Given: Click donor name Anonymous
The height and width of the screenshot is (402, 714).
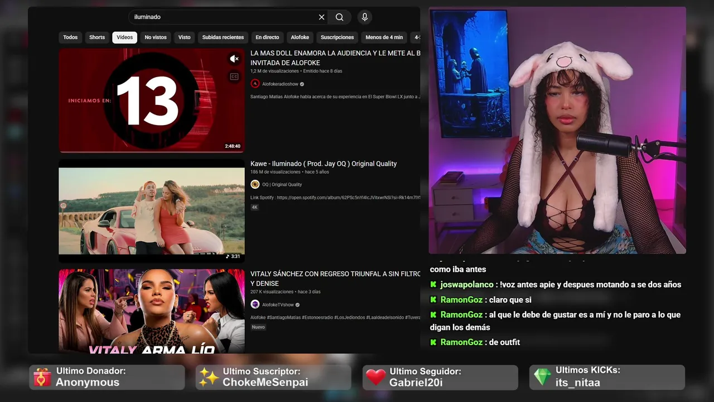Looking at the screenshot, I should (x=88, y=382).
